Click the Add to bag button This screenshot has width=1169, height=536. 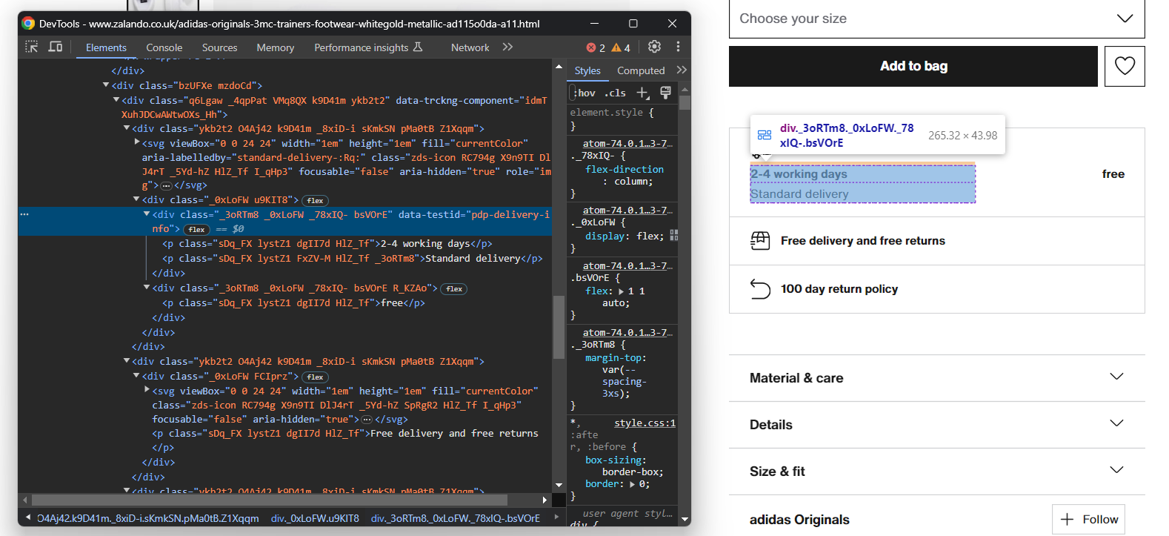point(913,66)
